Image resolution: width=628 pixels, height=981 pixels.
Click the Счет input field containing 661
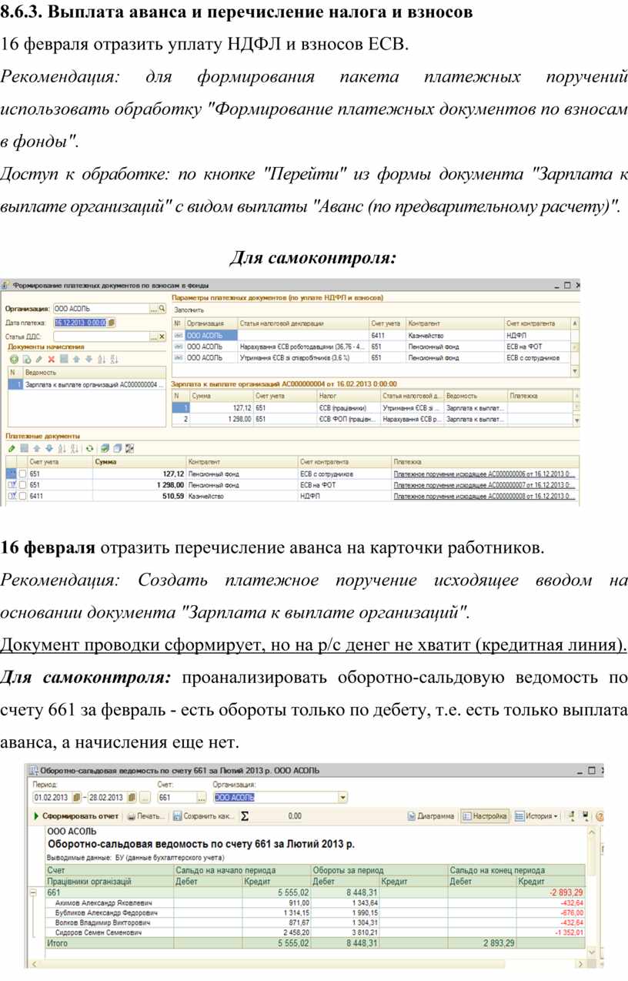[x=176, y=797]
